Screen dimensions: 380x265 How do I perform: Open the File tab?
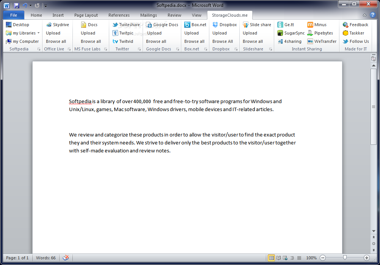[14, 15]
